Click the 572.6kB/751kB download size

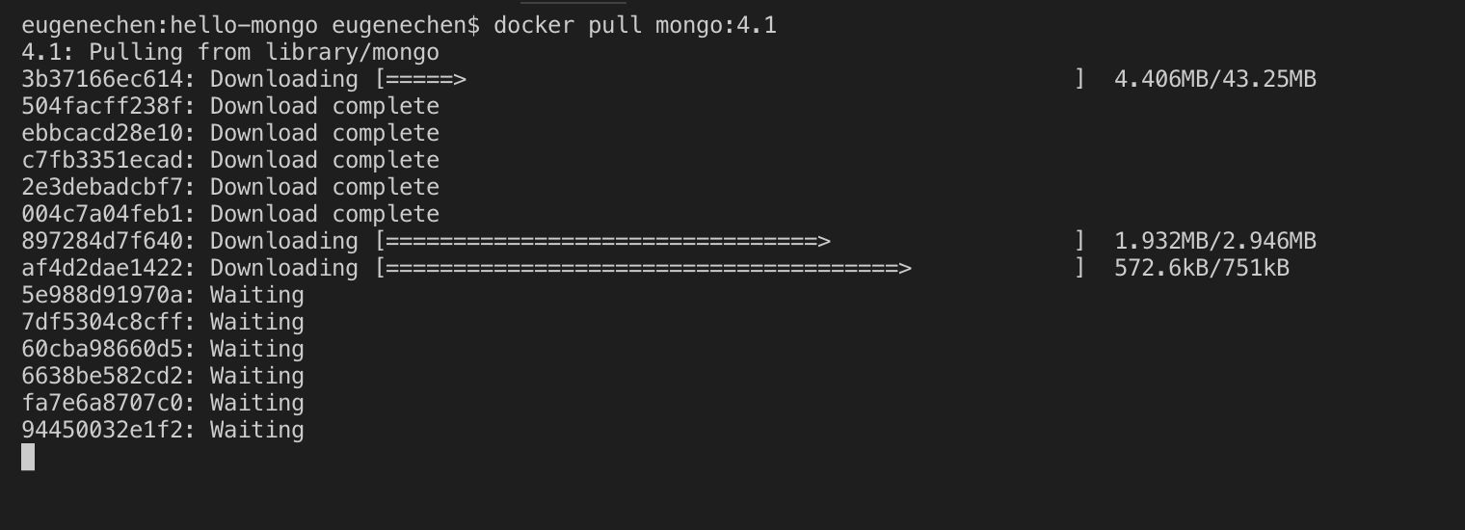click(1201, 268)
